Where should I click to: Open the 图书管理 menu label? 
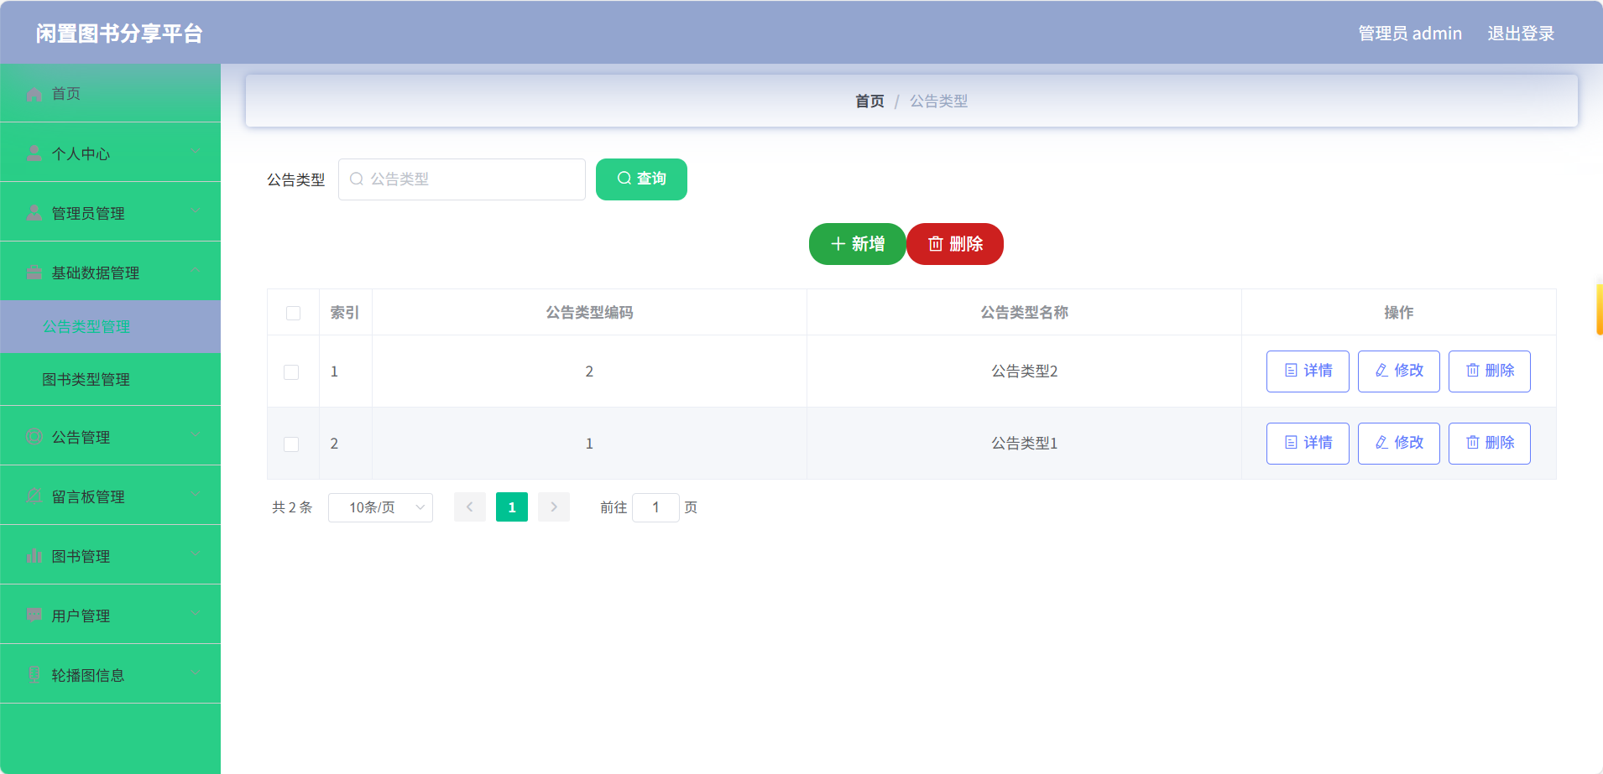click(81, 556)
